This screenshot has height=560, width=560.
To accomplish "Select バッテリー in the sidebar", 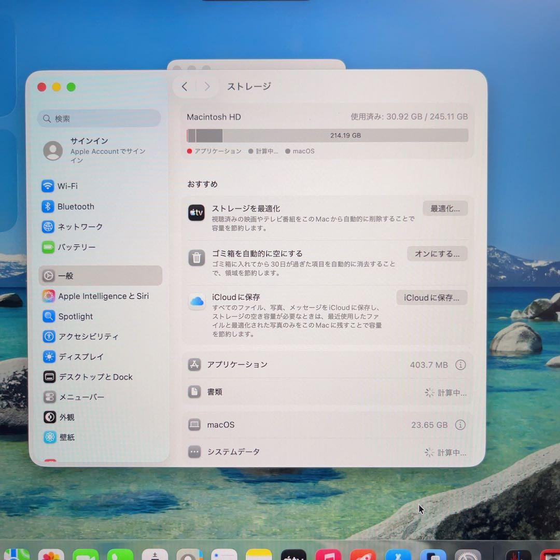I will 76,247.
